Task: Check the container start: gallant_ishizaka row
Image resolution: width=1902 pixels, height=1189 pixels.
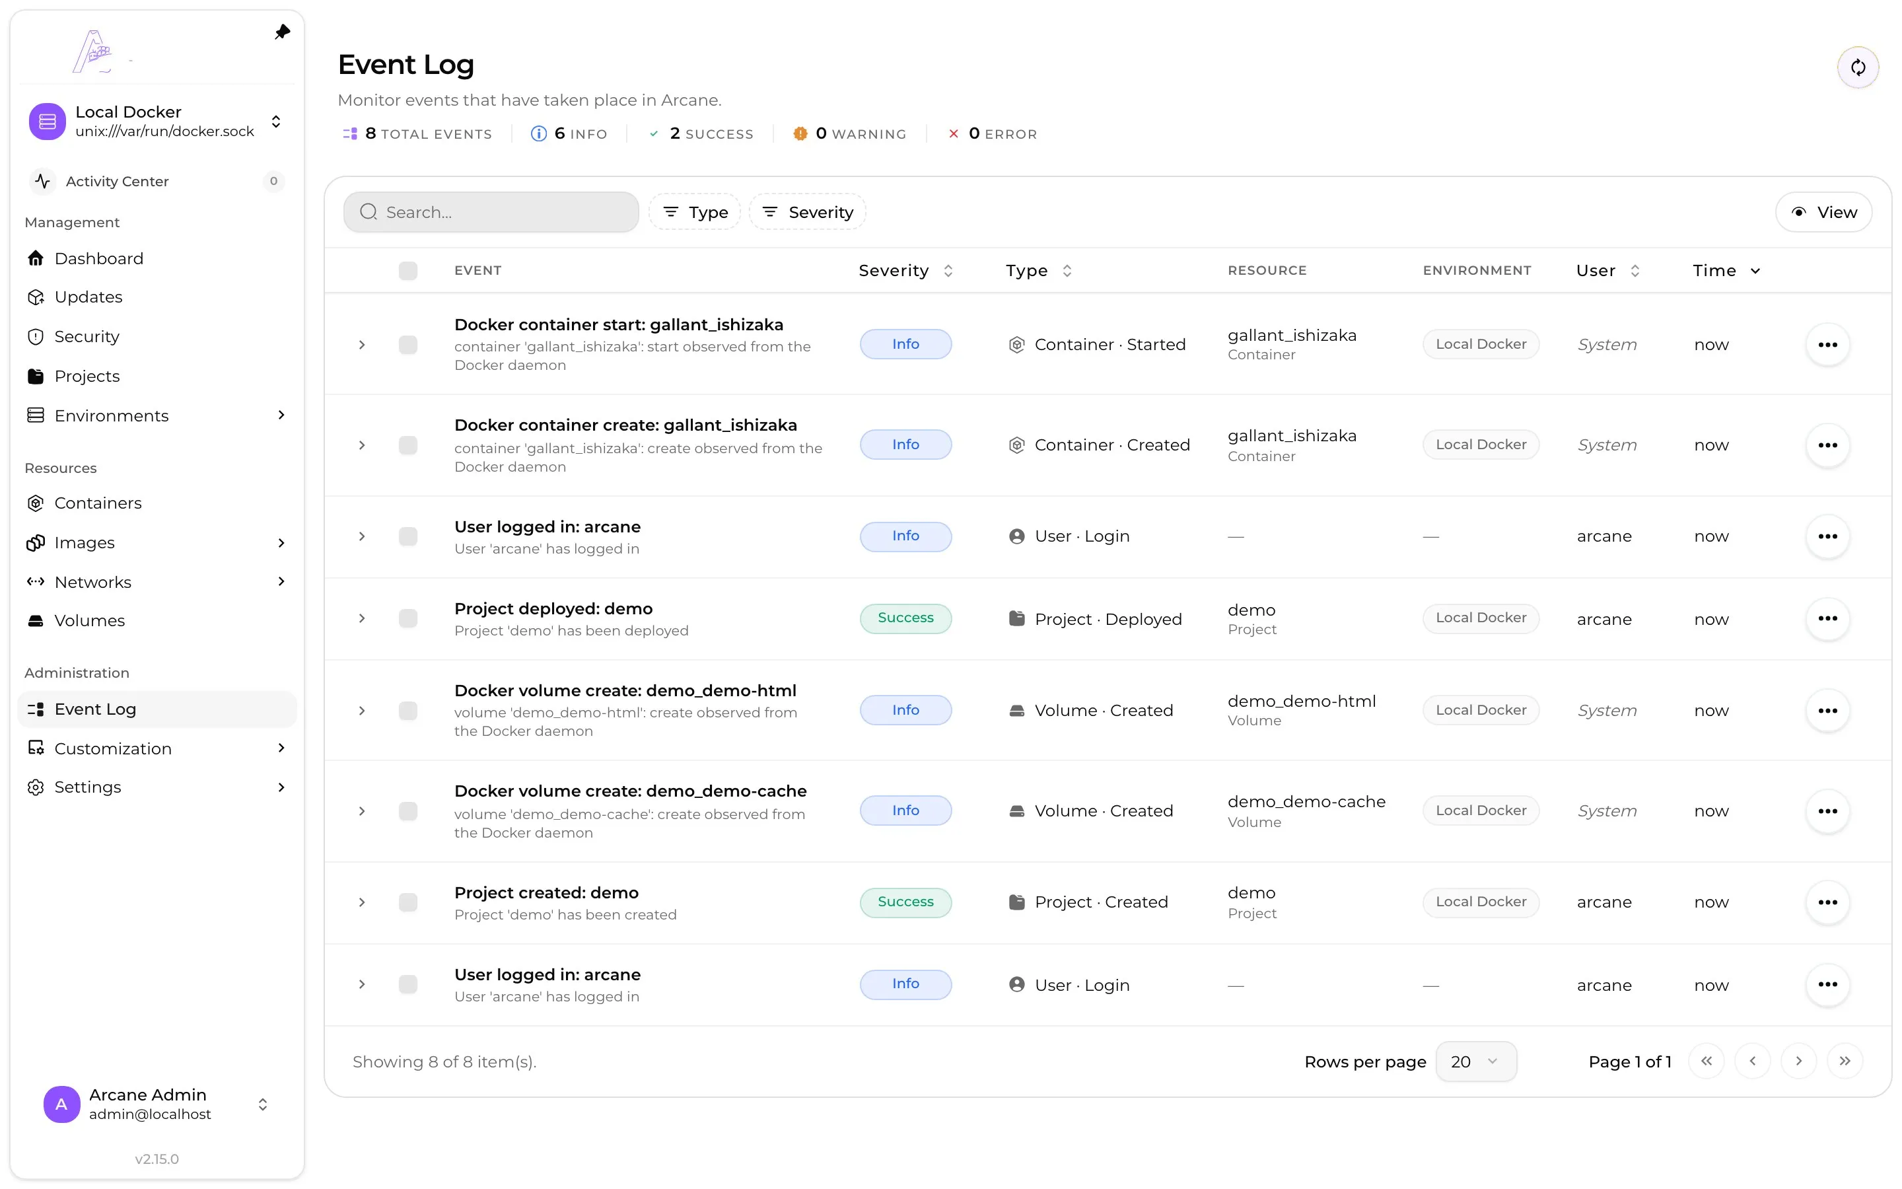Action: (x=408, y=344)
